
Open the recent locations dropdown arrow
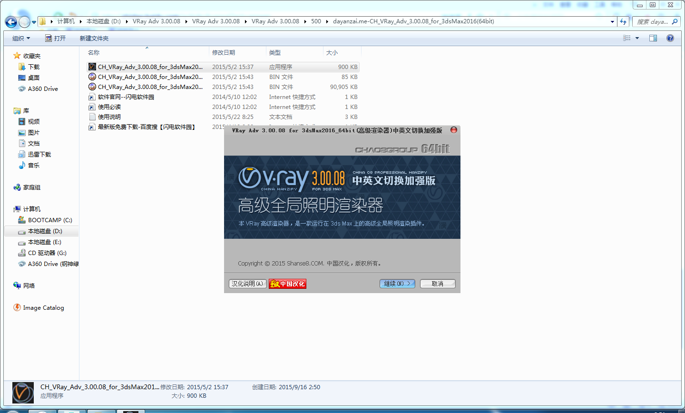coord(34,22)
